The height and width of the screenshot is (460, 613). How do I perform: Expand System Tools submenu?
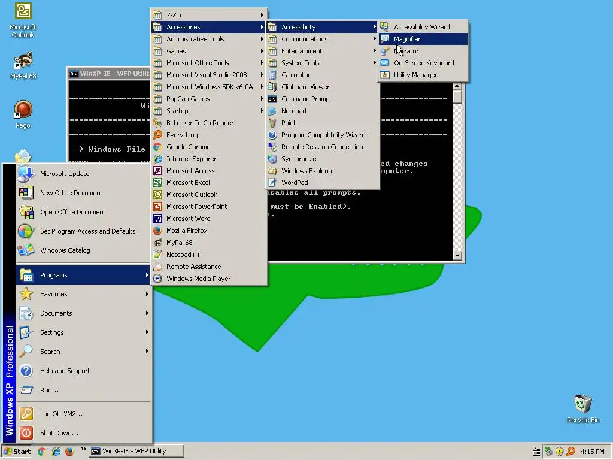point(323,63)
